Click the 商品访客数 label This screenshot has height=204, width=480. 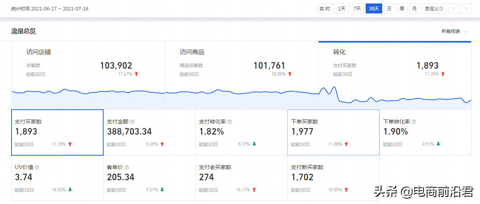coord(191,66)
